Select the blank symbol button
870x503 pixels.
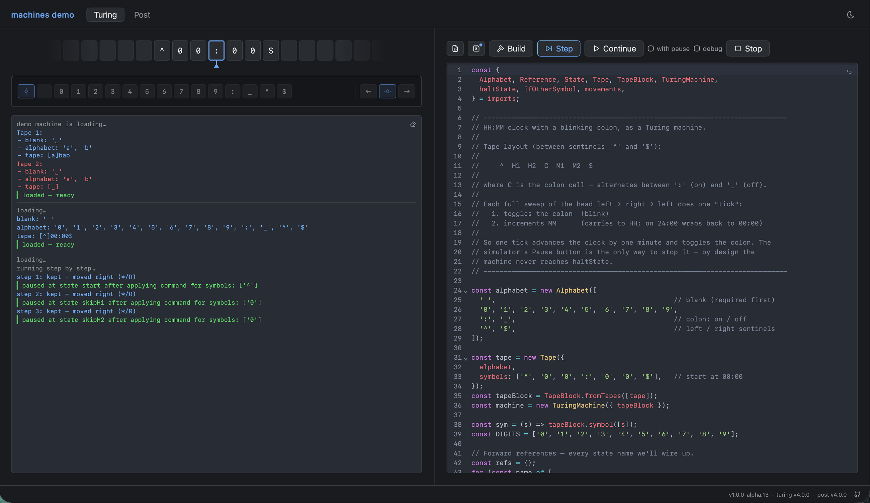tap(44, 91)
